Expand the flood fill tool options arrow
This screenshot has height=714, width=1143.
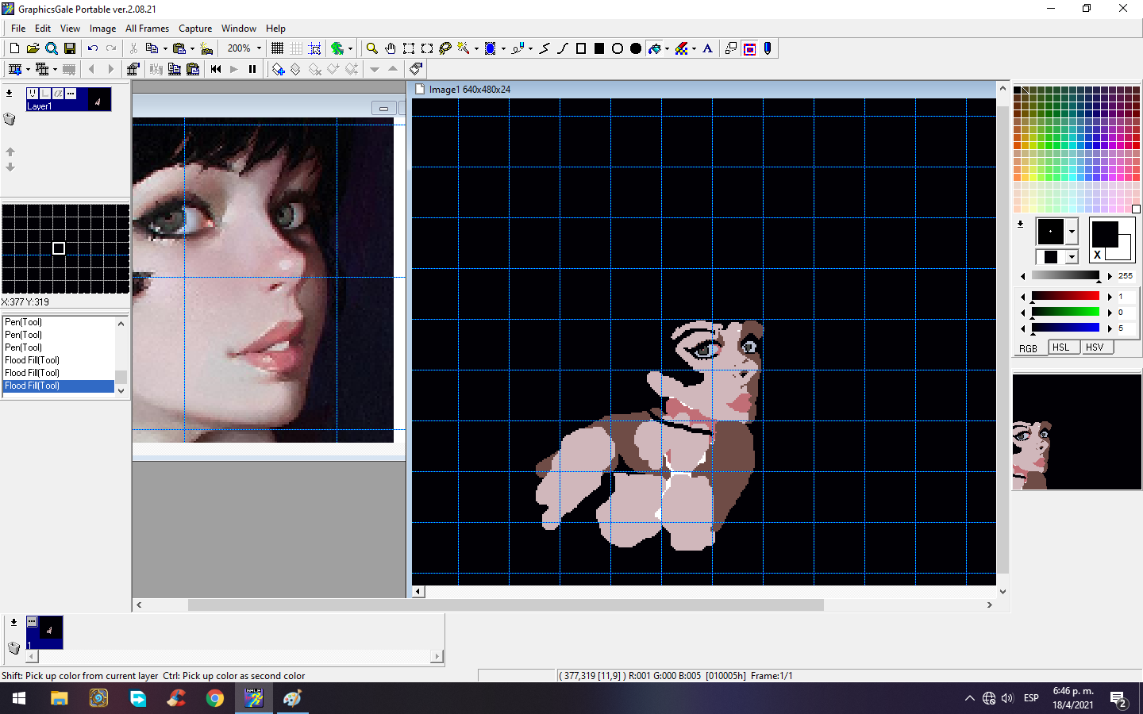[667, 48]
